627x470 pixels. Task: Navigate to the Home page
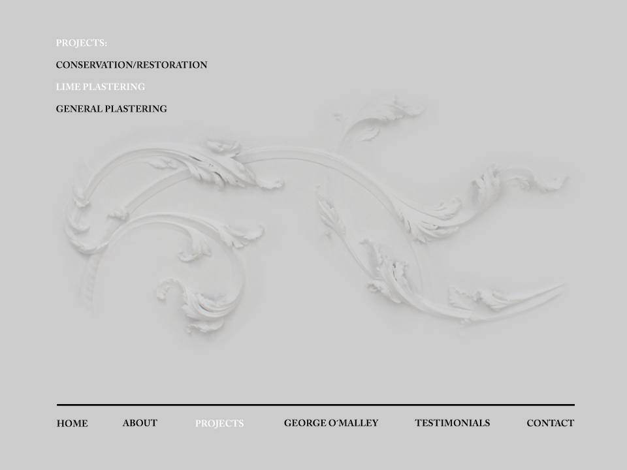72,424
